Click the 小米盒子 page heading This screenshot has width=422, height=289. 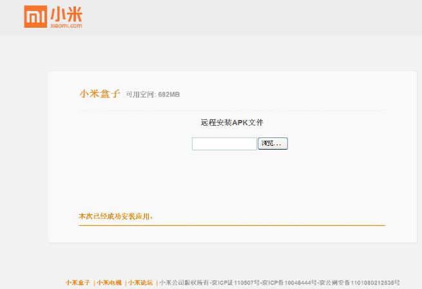coord(99,94)
